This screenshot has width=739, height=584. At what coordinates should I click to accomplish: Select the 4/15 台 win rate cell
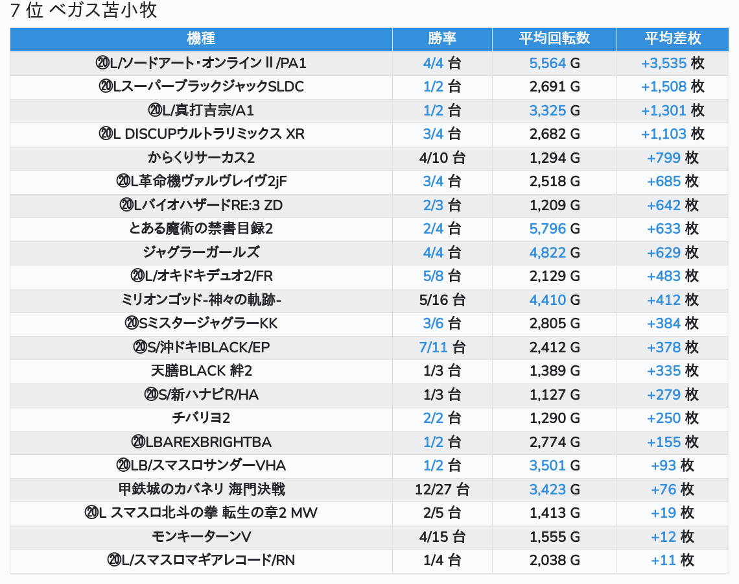[x=442, y=537]
